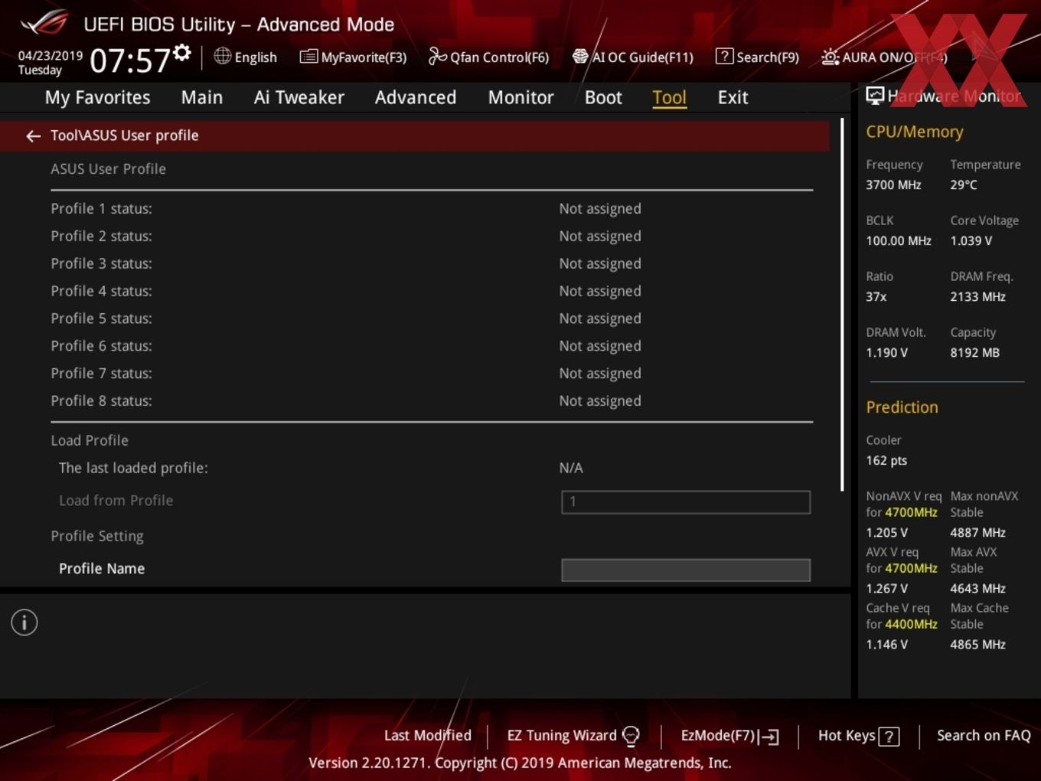This screenshot has width=1041, height=781.
Task: Click the CPU/Memory heading
Action: [915, 132]
